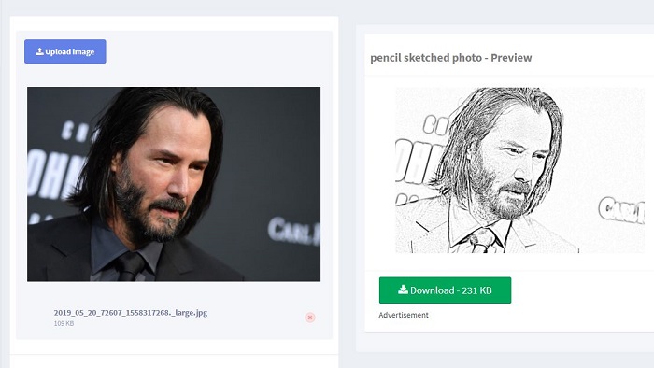
Task: Open the pencil sketch preview image
Action: [x=519, y=170]
